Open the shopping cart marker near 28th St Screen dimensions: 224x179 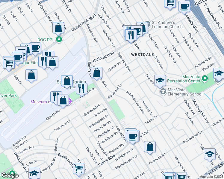pyautogui.click(x=9, y=63)
